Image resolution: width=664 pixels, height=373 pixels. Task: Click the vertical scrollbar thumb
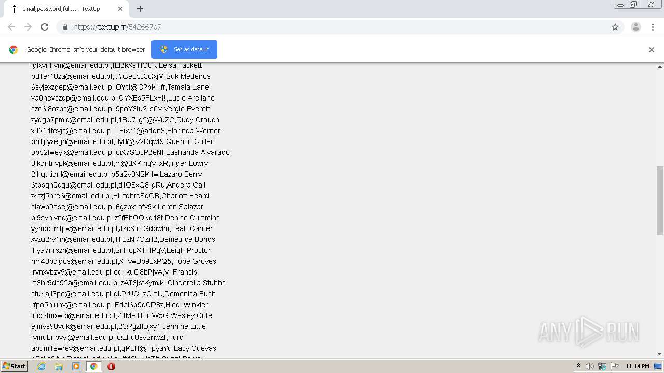[x=660, y=200]
